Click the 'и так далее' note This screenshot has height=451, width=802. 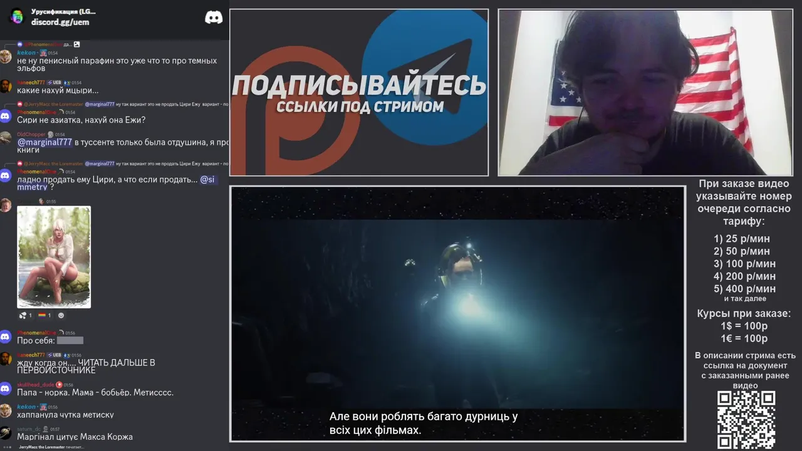click(x=745, y=299)
